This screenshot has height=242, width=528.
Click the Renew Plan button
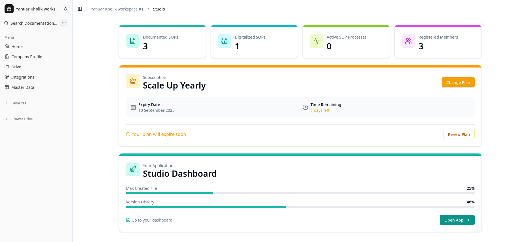[x=459, y=134]
